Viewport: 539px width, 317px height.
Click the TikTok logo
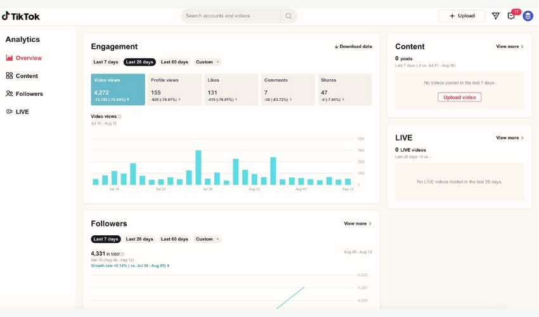click(21, 16)
